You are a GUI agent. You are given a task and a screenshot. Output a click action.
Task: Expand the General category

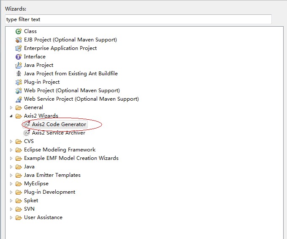11,107
